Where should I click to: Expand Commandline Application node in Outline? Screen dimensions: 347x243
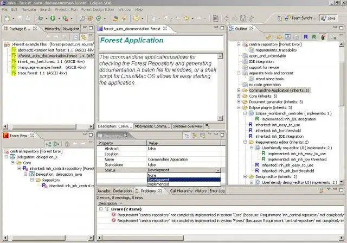tap(239, 90)
